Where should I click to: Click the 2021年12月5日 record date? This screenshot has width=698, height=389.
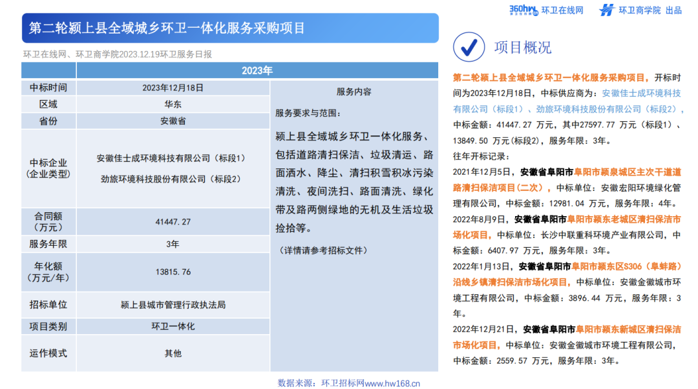pyautogui.click(x=481, y=172)
